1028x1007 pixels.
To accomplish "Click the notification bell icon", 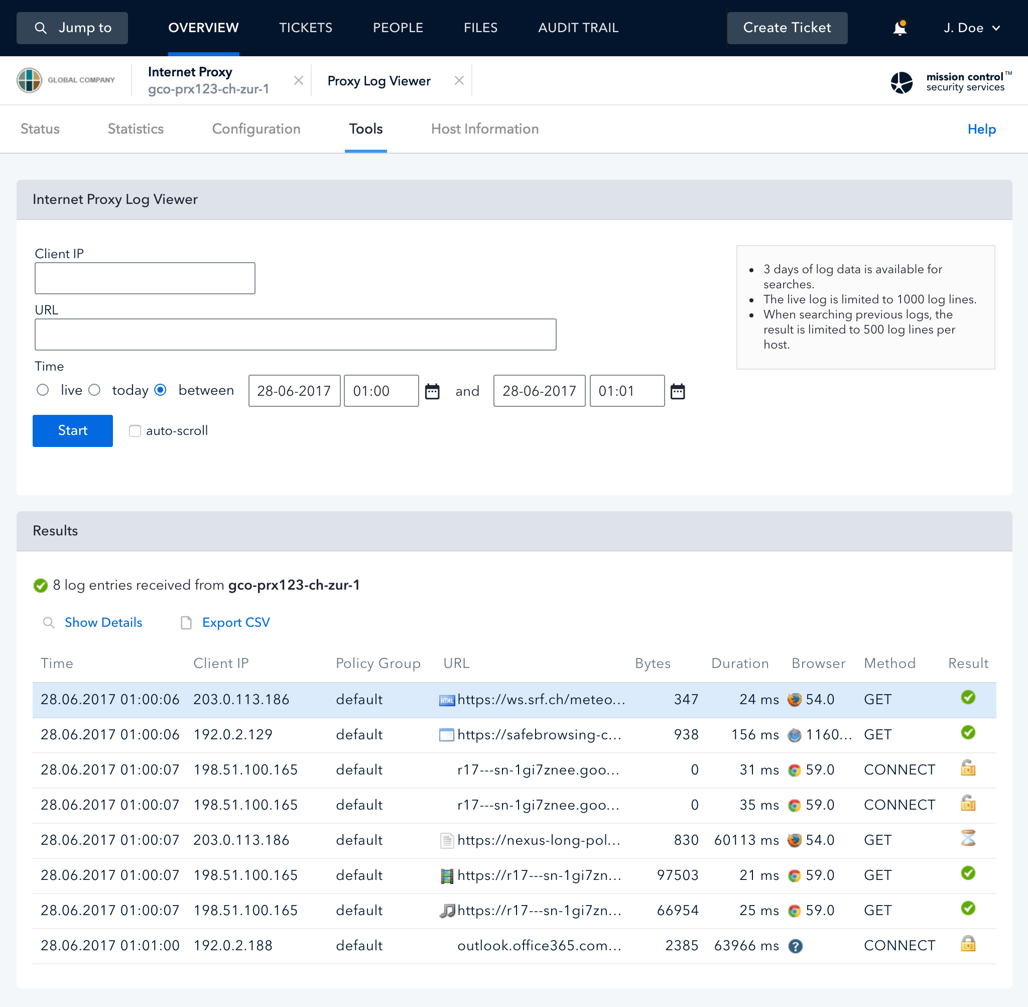I will point(899,28).
